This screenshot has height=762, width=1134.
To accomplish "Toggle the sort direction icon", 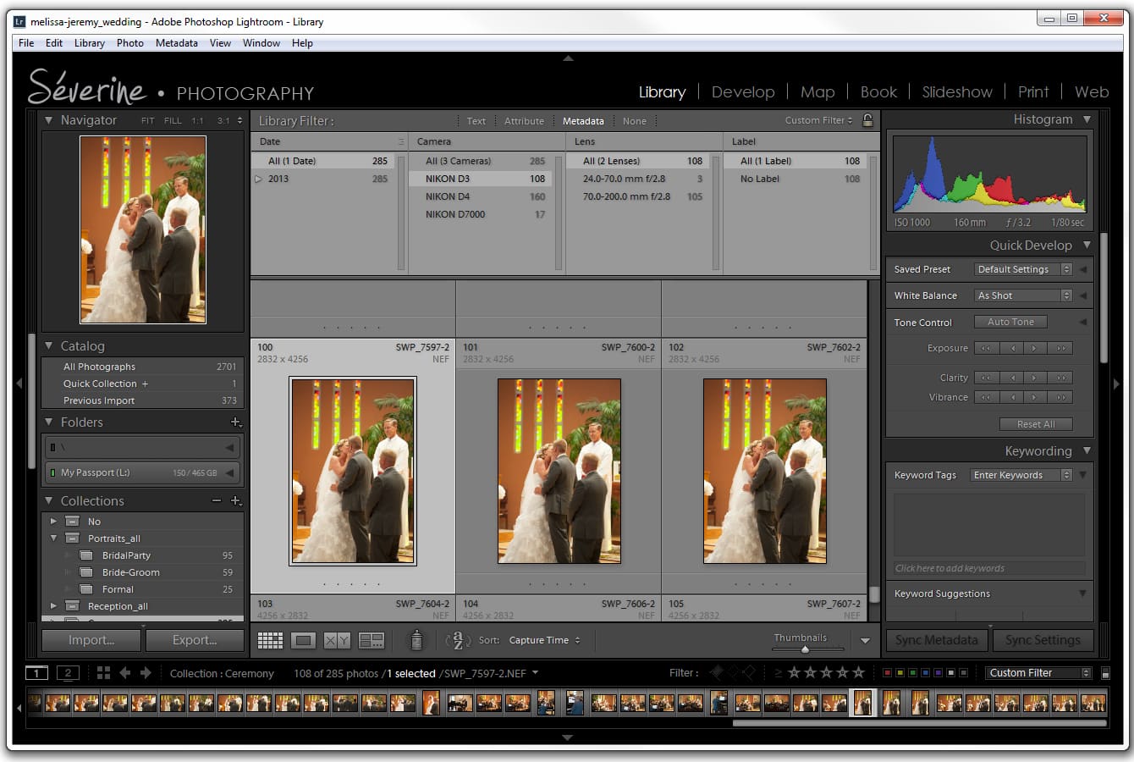I will tap(457, 641).
